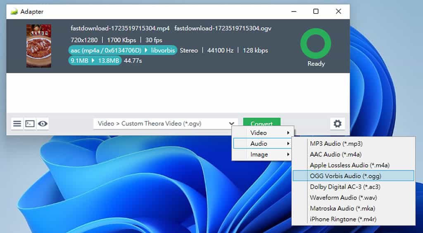Pick Waveform Audio (*.wav) format
This screenshot has height=233, width=423.
tap(354, 198)
